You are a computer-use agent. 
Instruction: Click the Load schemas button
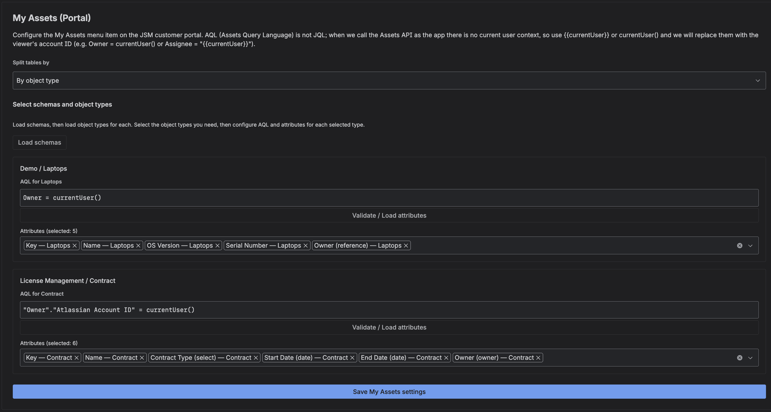coord(39,142)
